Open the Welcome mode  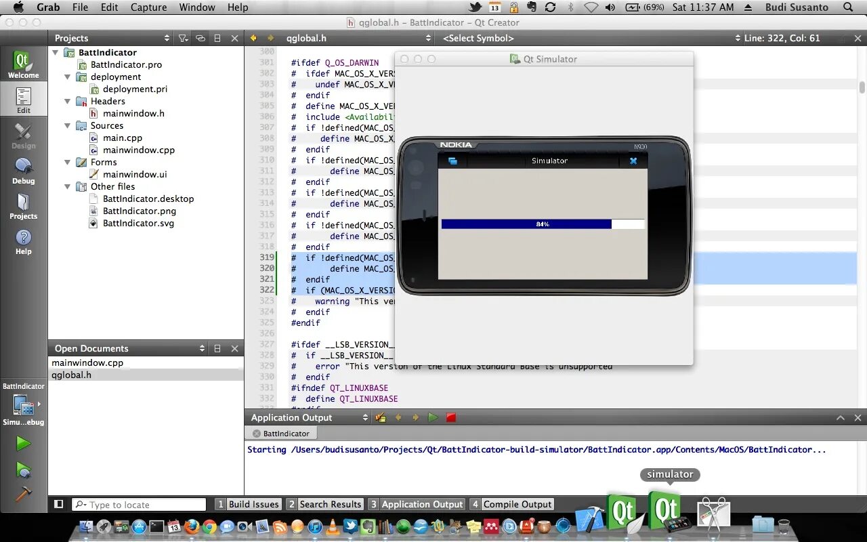click(23, 65)
